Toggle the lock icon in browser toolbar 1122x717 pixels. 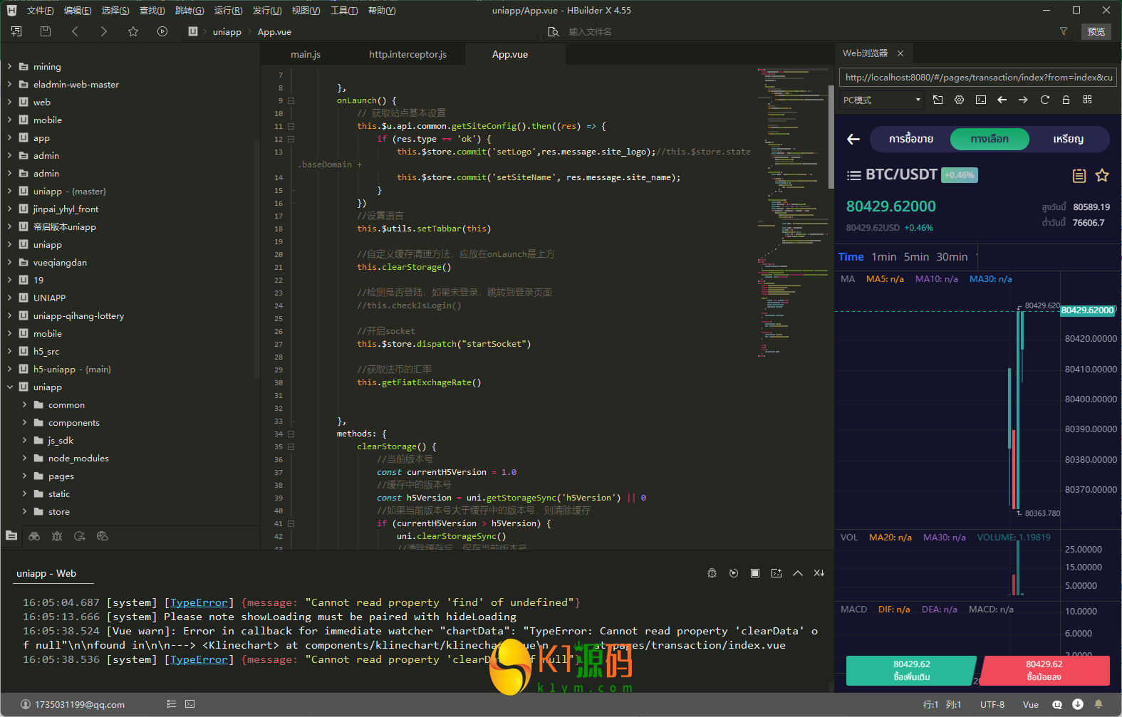point(1066,100)
